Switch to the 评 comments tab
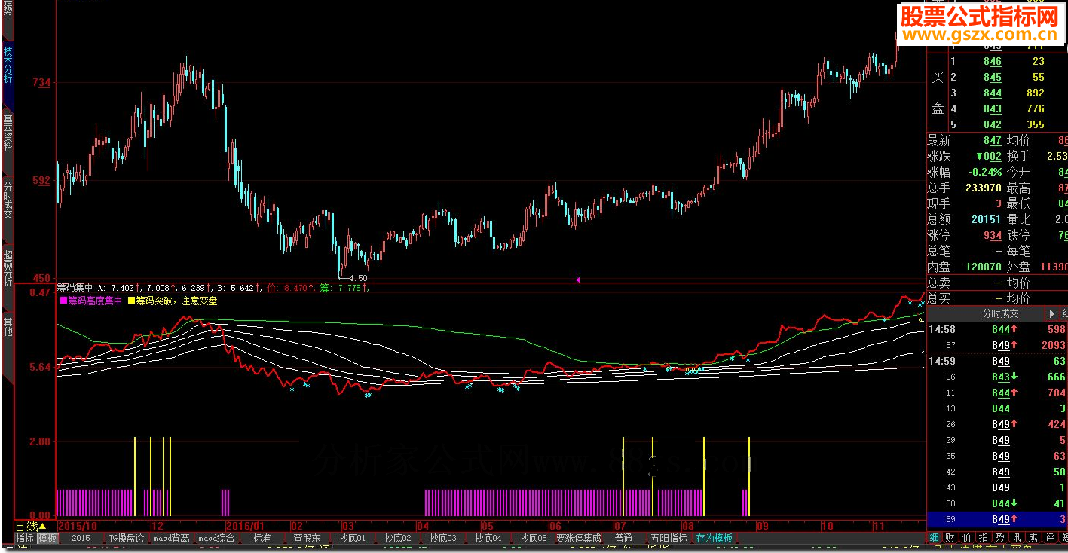 point(1049,537)
